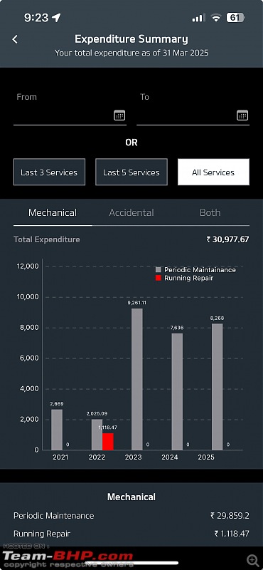Click the To date input field
This screenshot has height=570, width=263.
(193, 115)
